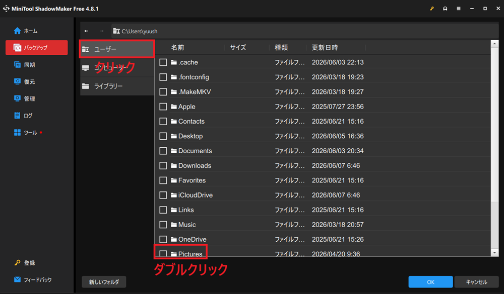Check the Contacts folder checkbox

(x=163, y=121)
